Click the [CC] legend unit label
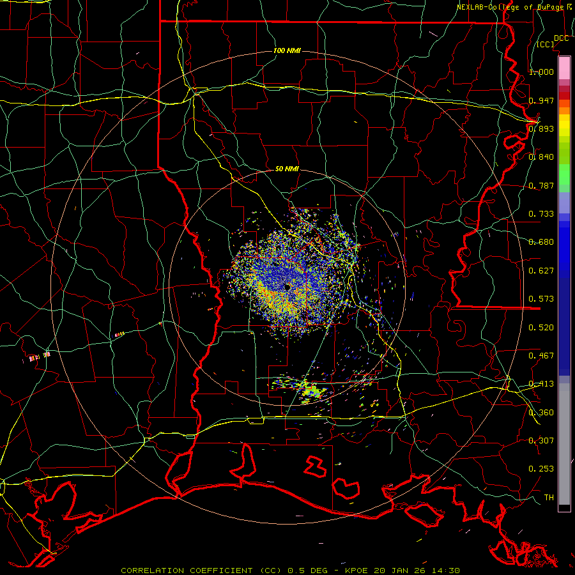575x575 pixels. (546, 44)
